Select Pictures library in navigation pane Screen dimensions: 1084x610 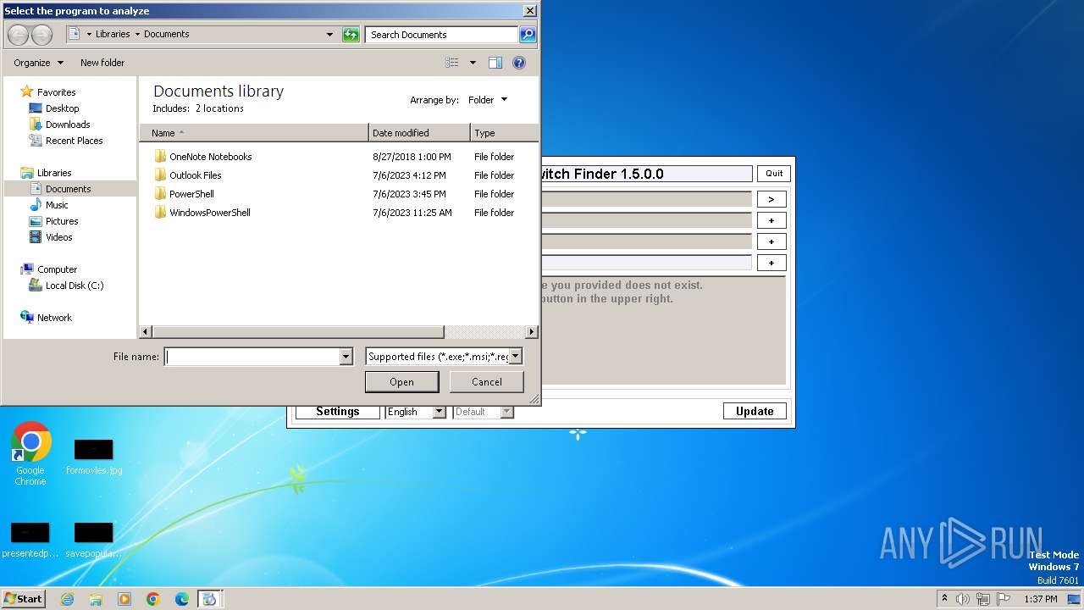[x=62, y=221]
